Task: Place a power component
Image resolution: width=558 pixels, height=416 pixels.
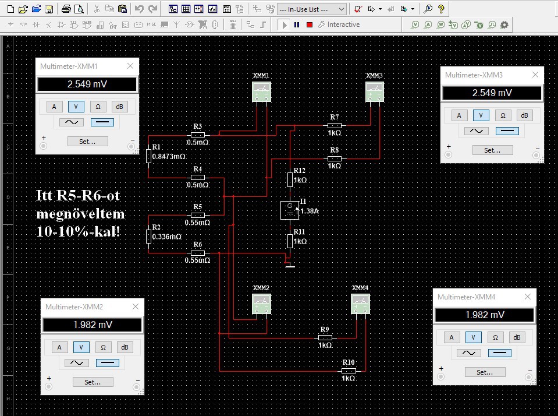Action: [138, 24]
